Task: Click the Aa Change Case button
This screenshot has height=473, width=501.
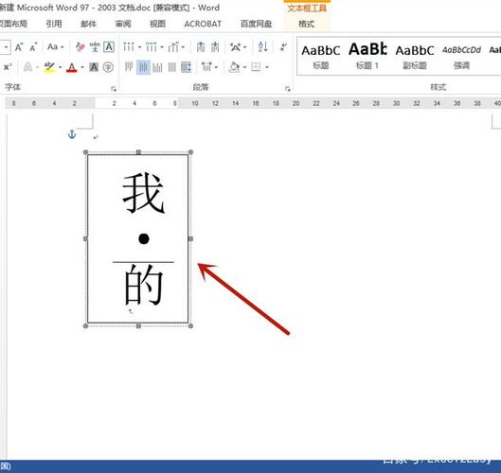Action: point(52,47)
